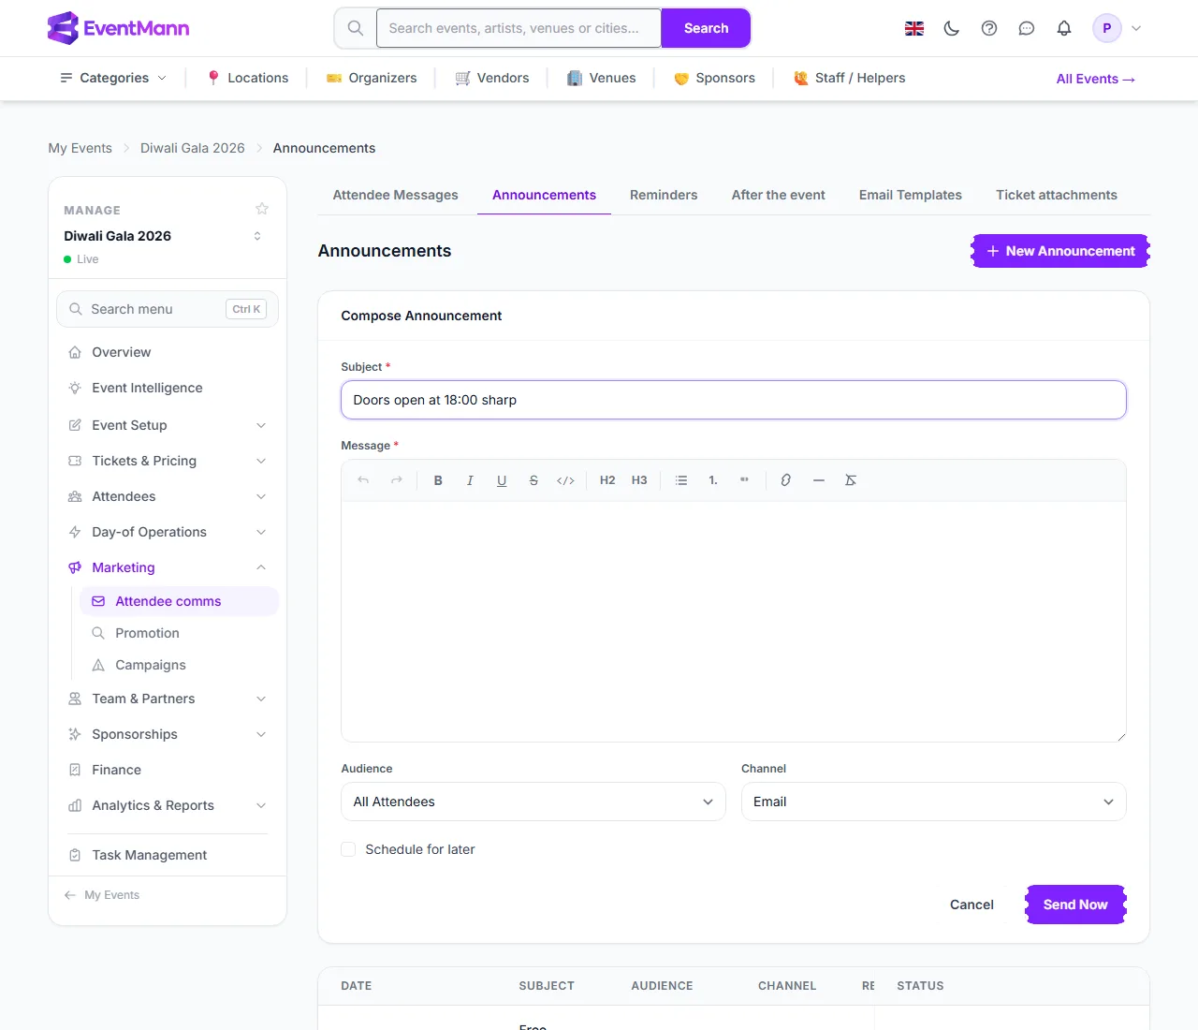Cancel the announcement composition
The width and height of the screenshot is (1198, 1030).
pos(972,905)
